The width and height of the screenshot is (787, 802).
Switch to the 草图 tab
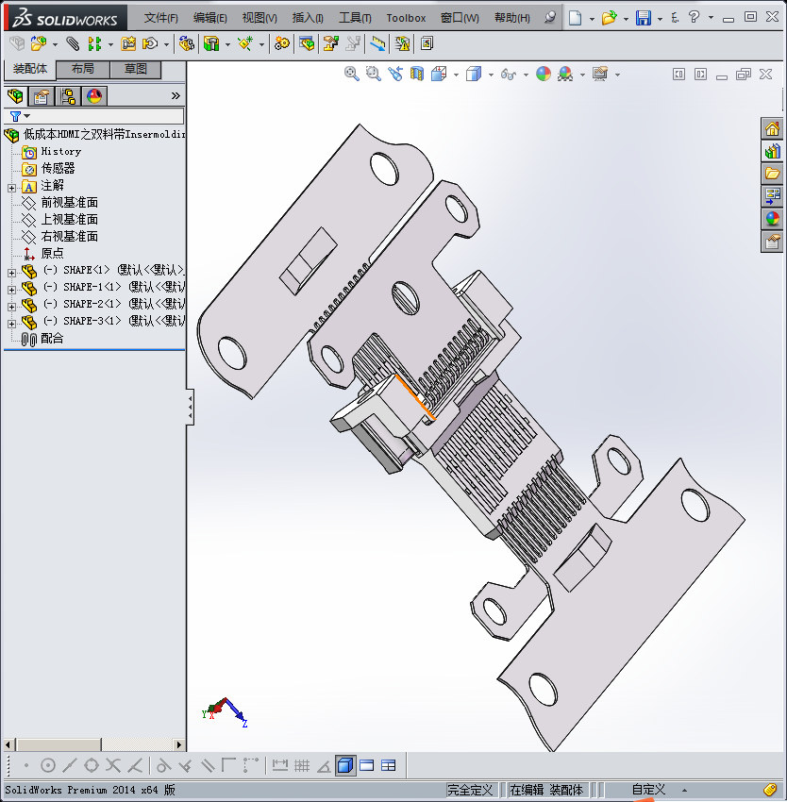click(x=135, y=69)
